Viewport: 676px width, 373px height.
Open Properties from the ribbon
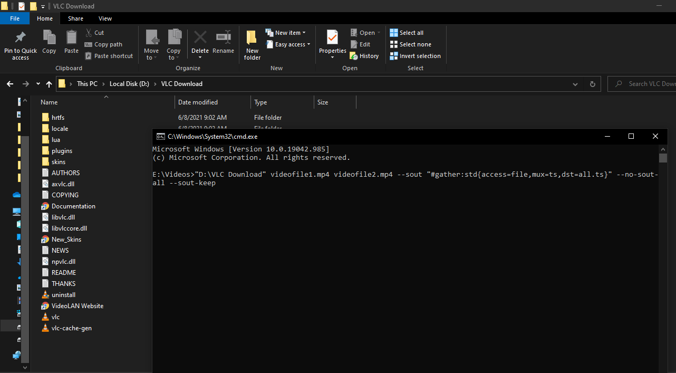332,38
